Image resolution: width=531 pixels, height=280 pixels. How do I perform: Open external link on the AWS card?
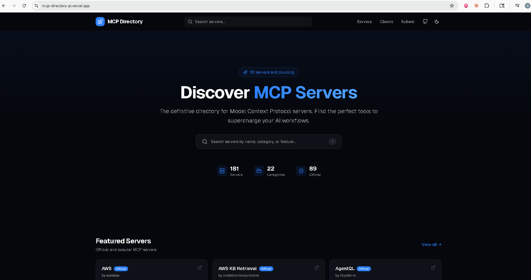[x=200, y=267]
